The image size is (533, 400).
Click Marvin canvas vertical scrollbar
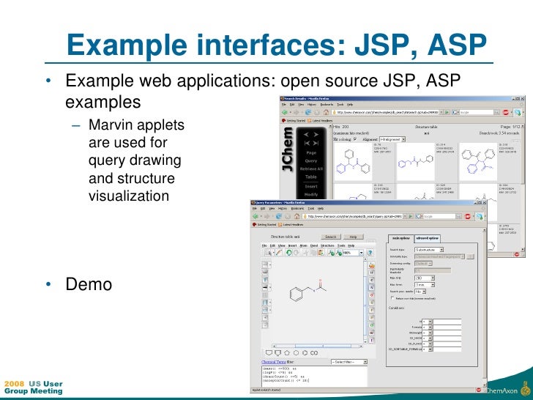click(365, 300)
